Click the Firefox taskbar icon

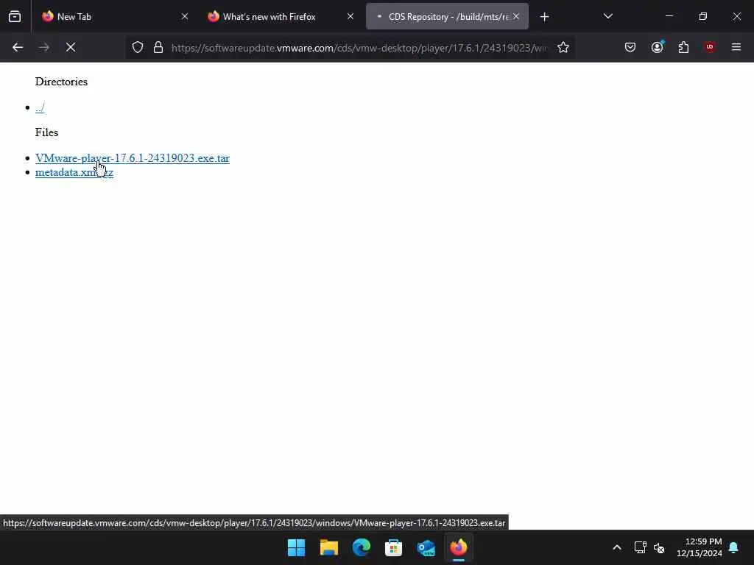coord(458,547)
